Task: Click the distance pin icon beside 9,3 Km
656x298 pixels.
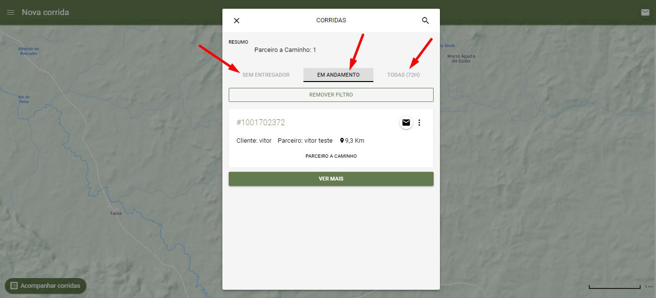Action: (x=342, y=141)
